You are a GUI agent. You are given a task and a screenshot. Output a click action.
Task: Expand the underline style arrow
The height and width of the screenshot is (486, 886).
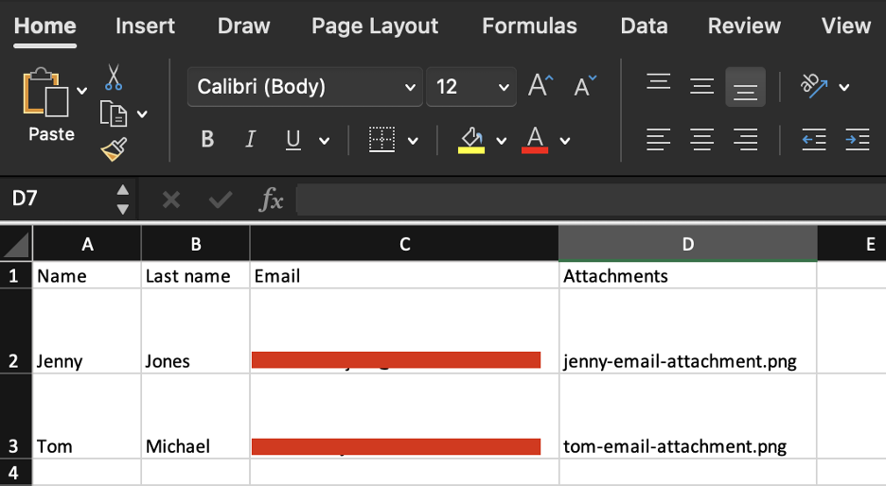(x=325, y=141)
